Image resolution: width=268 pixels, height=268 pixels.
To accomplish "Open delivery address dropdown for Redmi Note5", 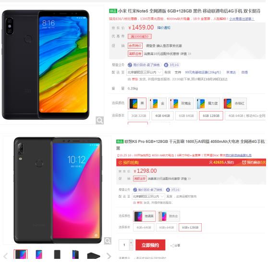I will coord(145,72).
